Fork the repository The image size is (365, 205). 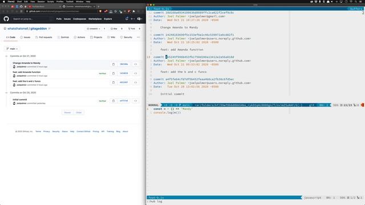[x=132, y=28]
